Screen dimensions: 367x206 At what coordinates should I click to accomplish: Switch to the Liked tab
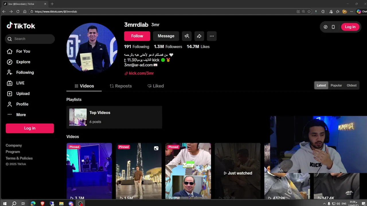(x=155, y=86)
